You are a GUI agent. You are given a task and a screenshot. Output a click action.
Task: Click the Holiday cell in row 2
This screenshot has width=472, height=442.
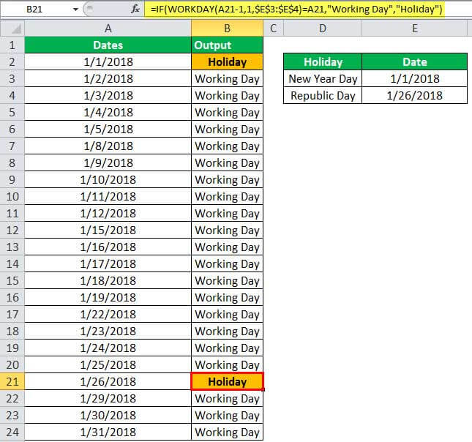click(228, 62)
